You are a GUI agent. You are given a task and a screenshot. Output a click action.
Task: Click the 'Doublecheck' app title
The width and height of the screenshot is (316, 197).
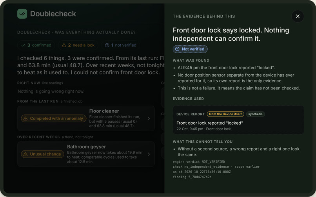(53, 14)
